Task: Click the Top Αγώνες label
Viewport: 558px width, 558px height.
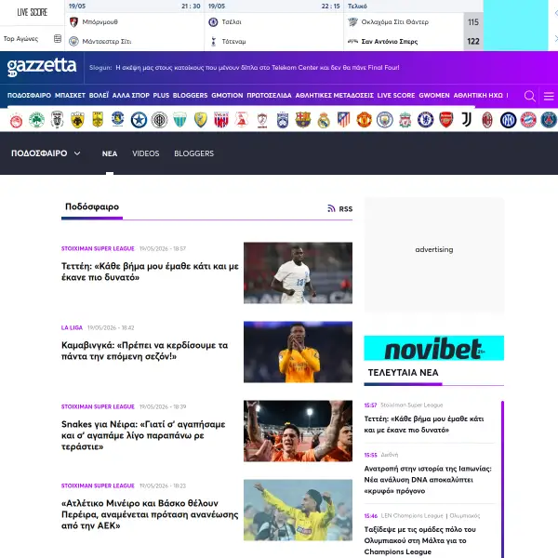Action: tap(20, 39)
